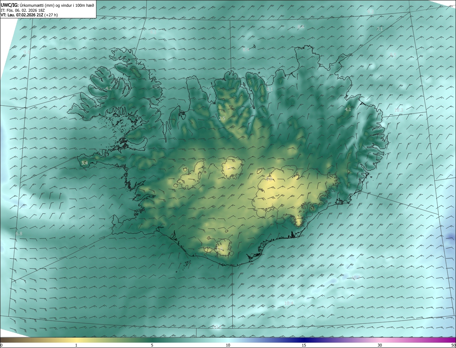456x348 pixels.
Task: Click the valid time line "VT: Lau. 07.02.2026 21Z (+27 h)"
Action: (29, 15)
